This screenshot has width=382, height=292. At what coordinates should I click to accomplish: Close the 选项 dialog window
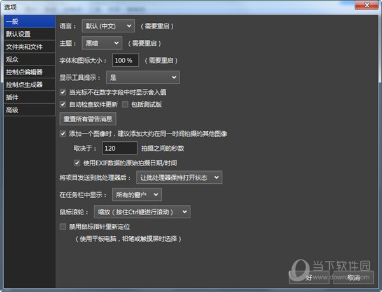click(x=367, y=5)
